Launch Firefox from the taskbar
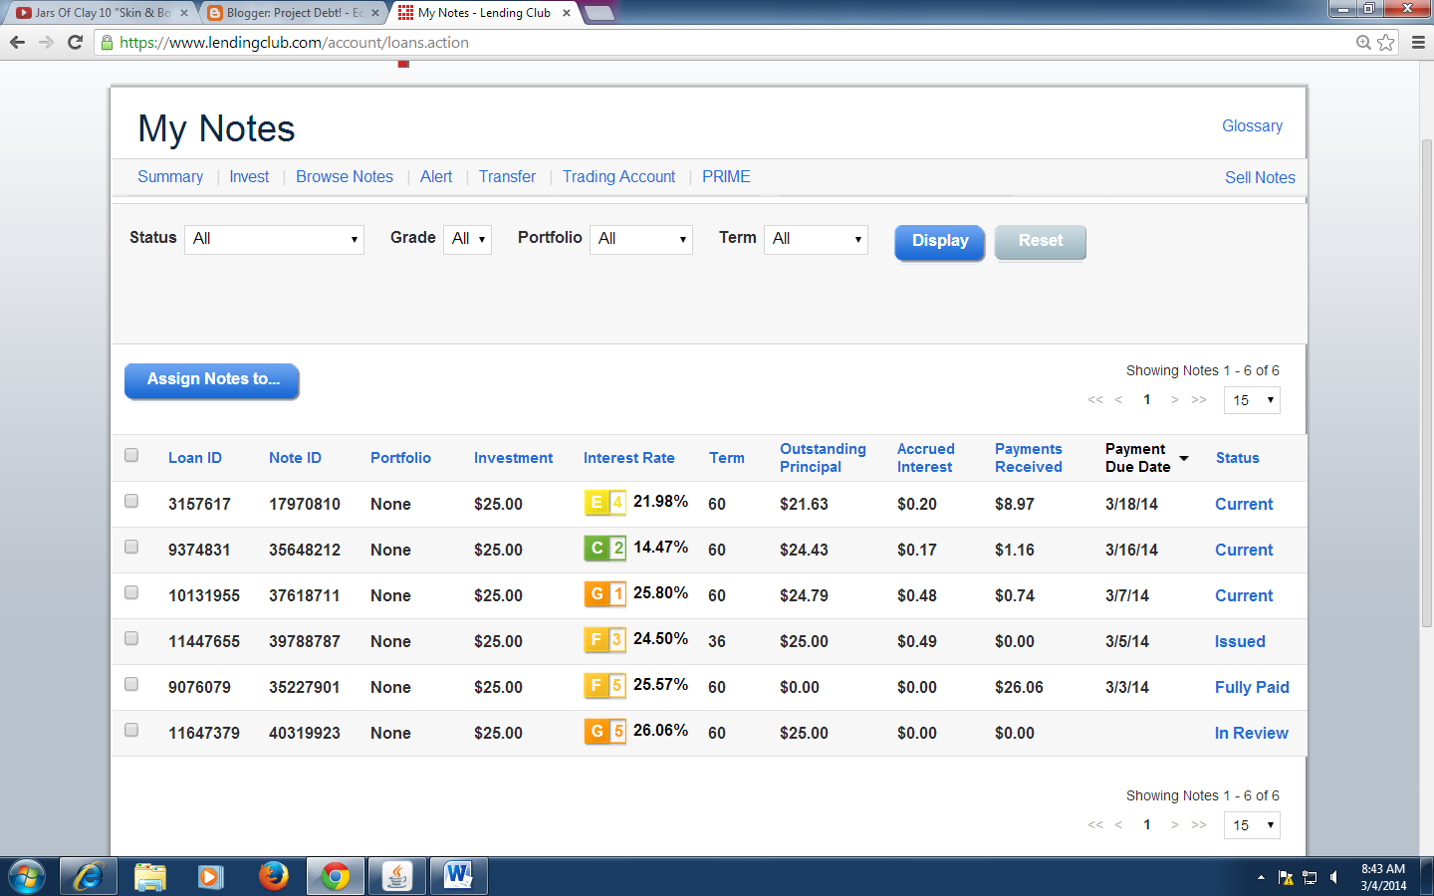The height and width of the screenshot is (896, 1434). [x=273, y=877]
